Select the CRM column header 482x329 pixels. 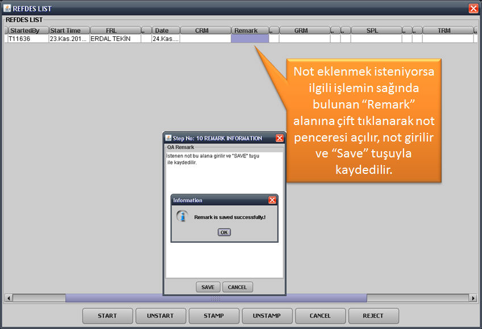205,31
